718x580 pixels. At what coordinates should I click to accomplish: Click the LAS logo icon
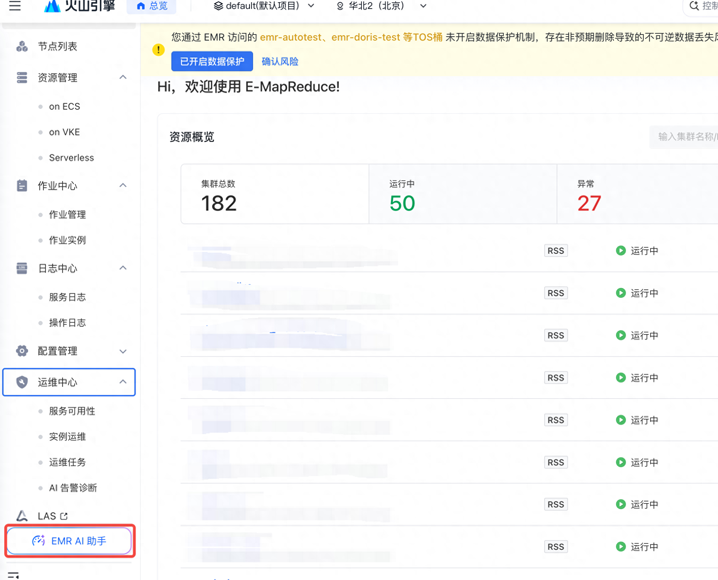click(22, 516)
